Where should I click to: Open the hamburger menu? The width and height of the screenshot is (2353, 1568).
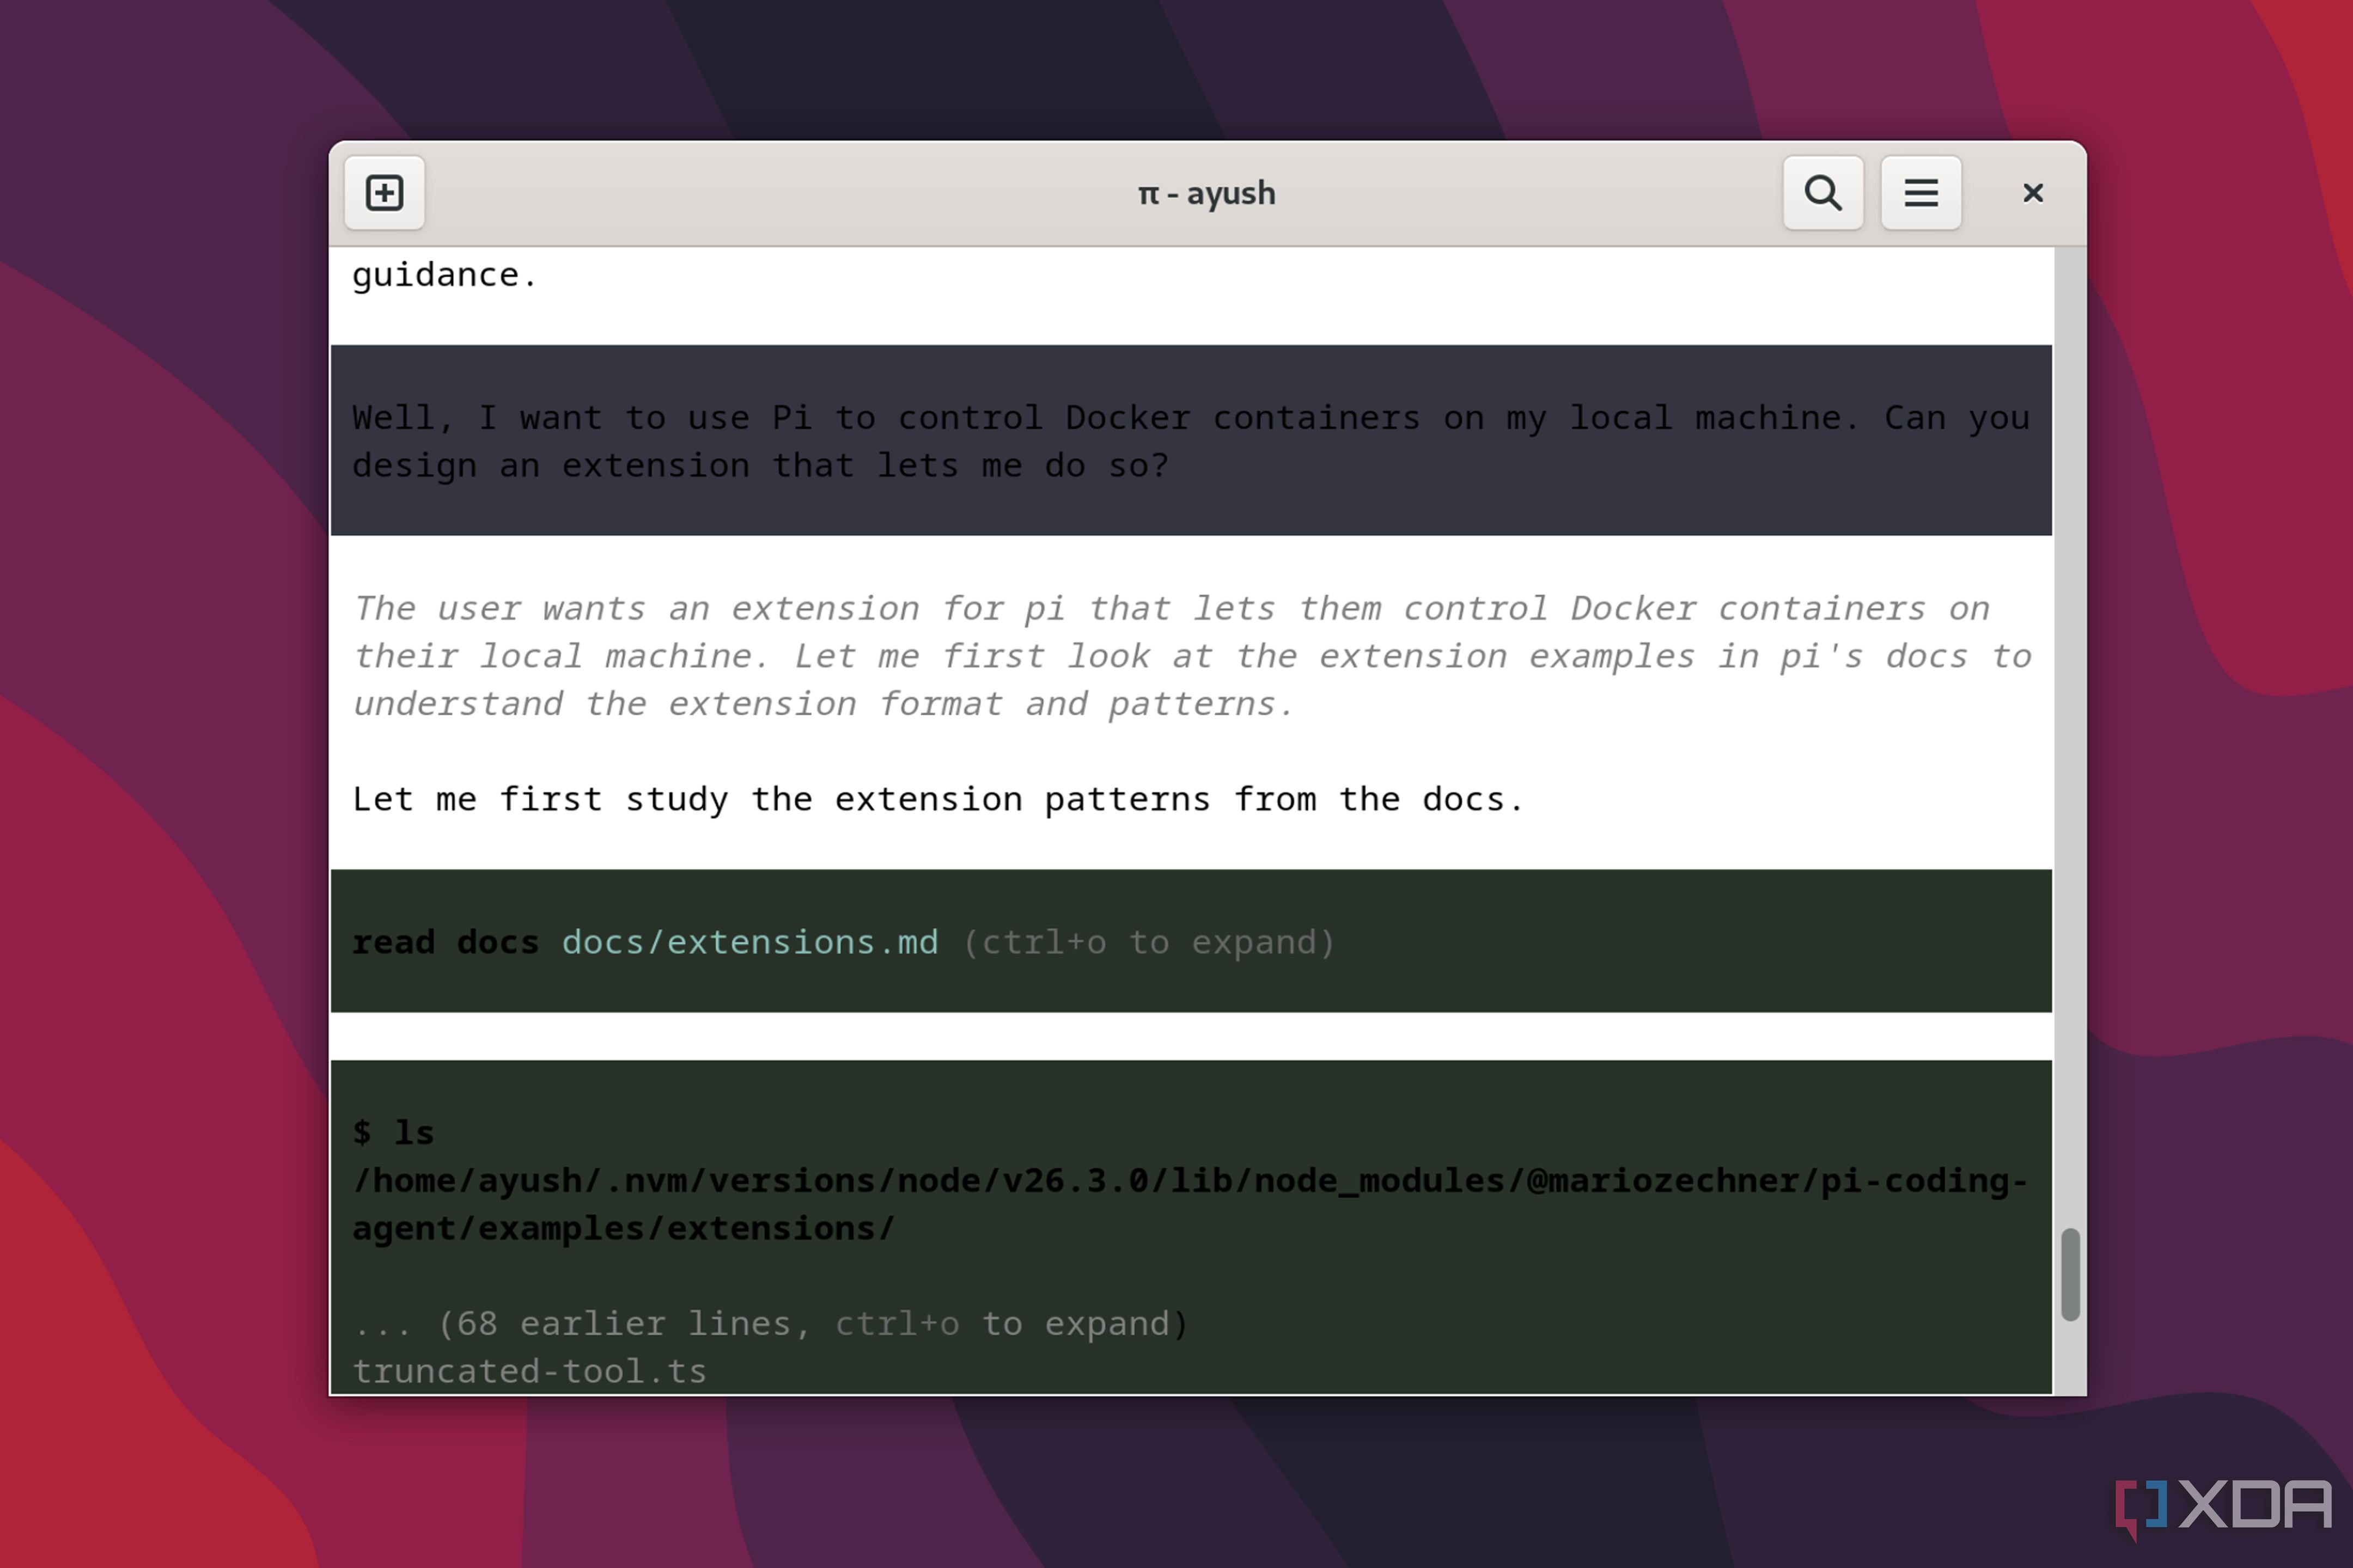pyautogui.click(x=1921, y=193)
